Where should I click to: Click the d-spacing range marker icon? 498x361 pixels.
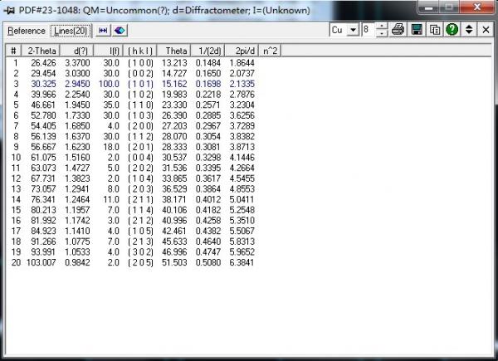click(103, 31)
